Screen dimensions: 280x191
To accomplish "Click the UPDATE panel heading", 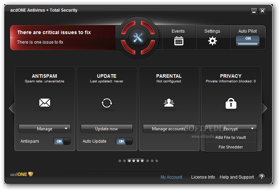I will pyautogui.click(x=106, y=76).
